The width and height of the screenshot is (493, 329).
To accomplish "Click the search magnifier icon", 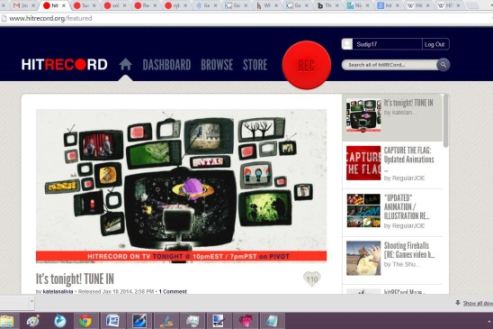I will pyautogui.click(x=444, y=65).
